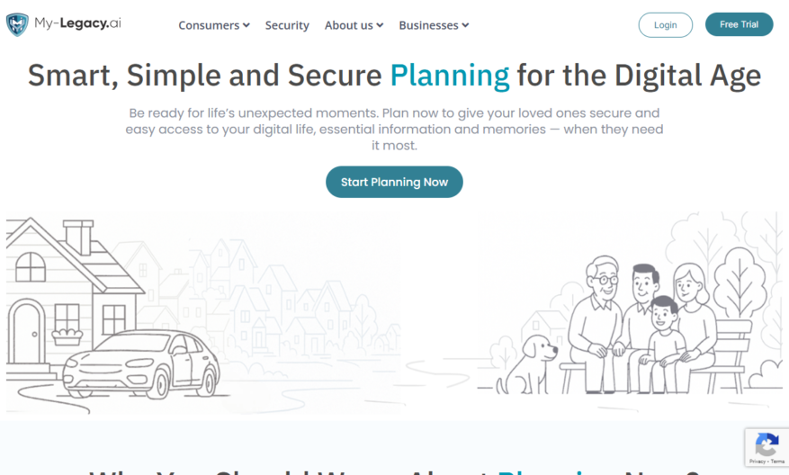Click the reCAPTCHA badge icon
This screenshot has height=475, width=789.
point(767,444)
